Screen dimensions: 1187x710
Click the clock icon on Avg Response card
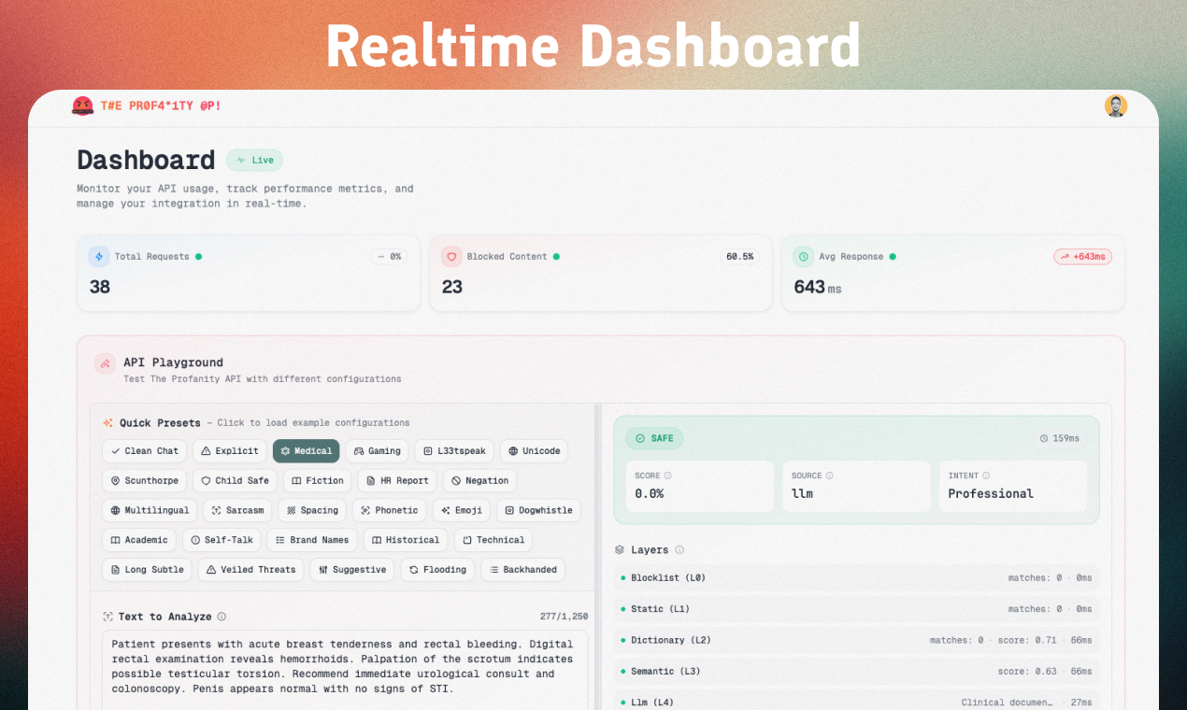tap(804, 256)
